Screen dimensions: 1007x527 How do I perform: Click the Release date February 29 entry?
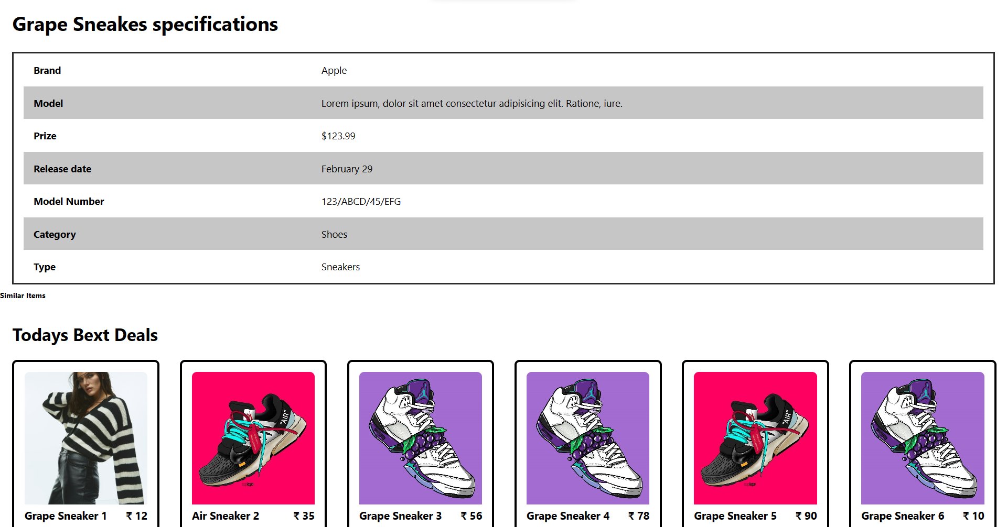[347, 169]
